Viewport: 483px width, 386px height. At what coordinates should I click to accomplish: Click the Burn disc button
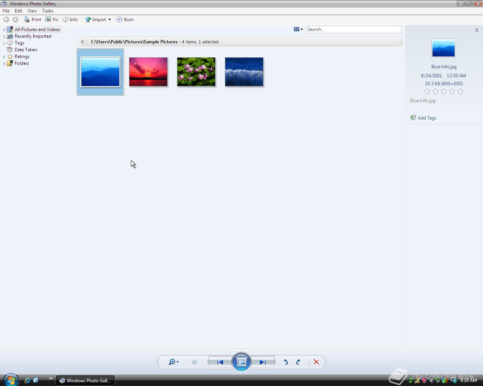pyautogui.click(x=125, y=20)
